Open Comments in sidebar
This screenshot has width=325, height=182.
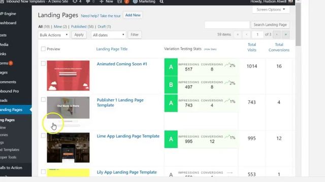pos(8,82)
